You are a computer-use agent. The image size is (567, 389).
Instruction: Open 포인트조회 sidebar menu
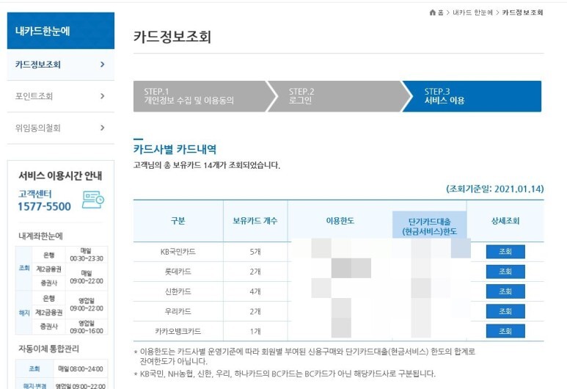(61, 96)
